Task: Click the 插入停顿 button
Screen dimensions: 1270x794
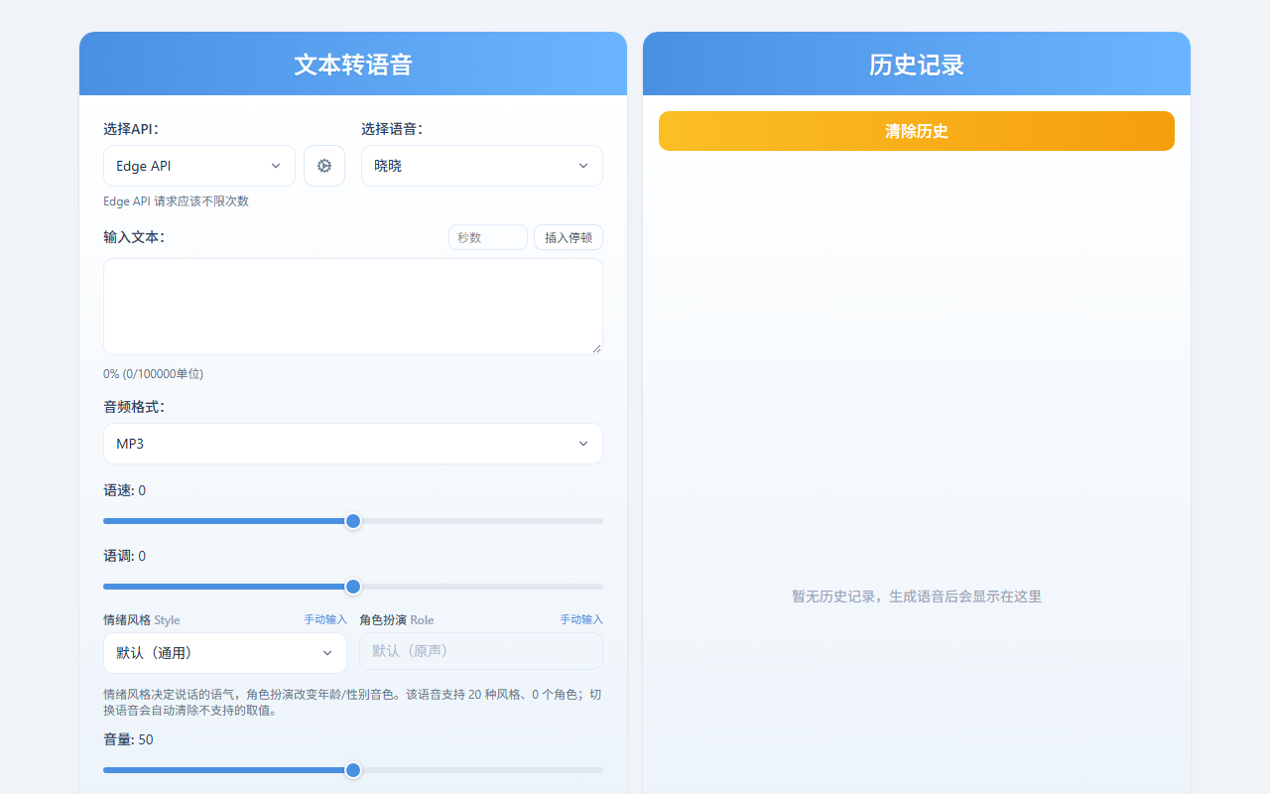Action: [569, 238]
